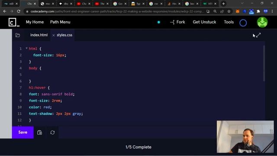Click the webcam video overlay
The height and width of the screenshot is (156, 277).
(245, 137)
